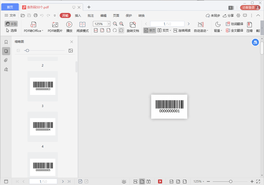The height and width of the screenshot is (185, 264).
Task: Switch to 编辑 tab
Action: [103, 16]
